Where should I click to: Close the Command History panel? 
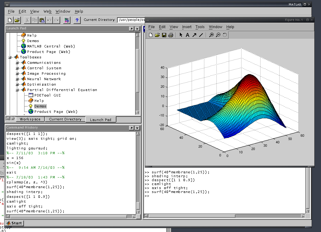[x=137, y=128]
